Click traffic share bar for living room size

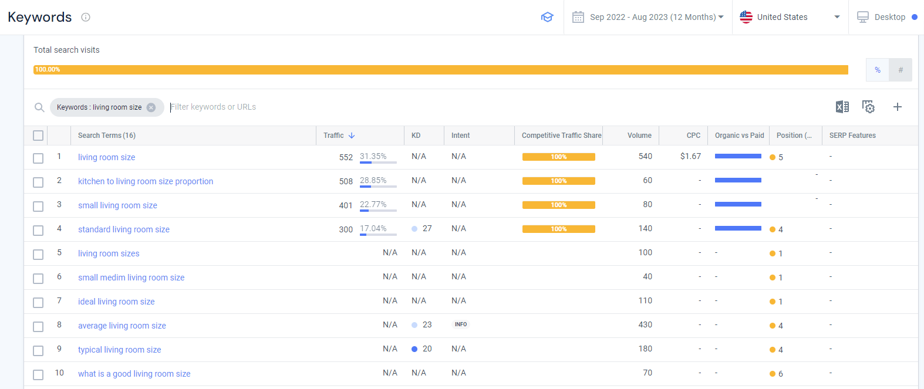pos(559,157)
